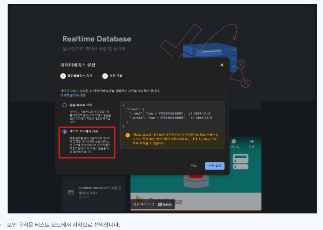323x230 pixels.
Task: Click the Realtime Database page heading
Action: point(97,39)
